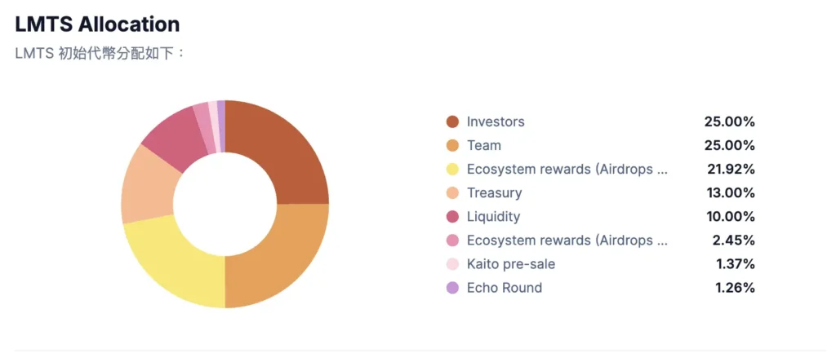Viewport: 836px width, 362px height.
Task: Select the Echo Round legend label
Action: 505,288
